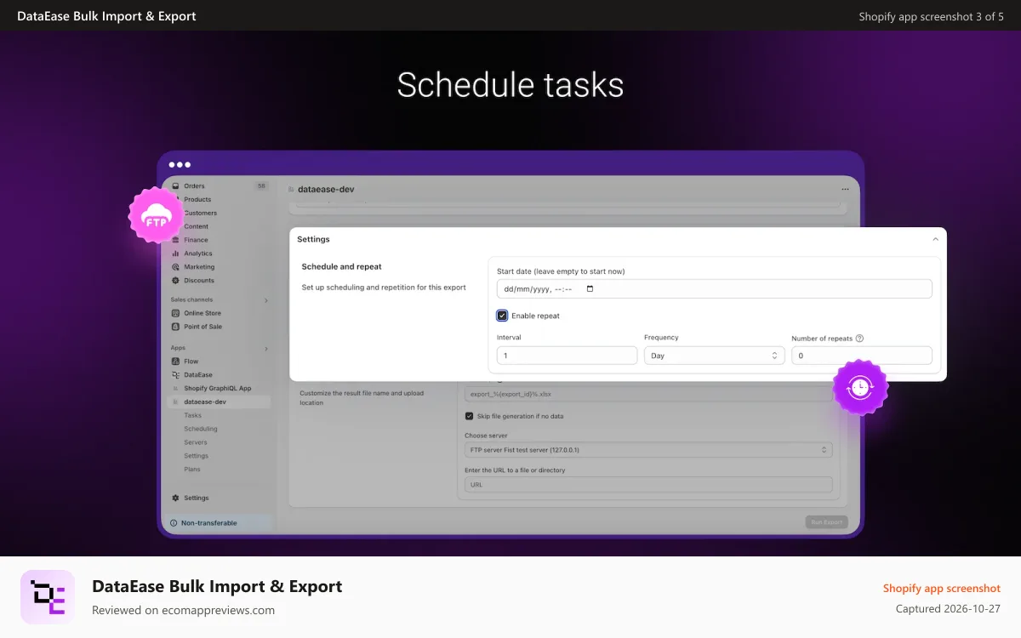
Task: Click the Non-transferable info icon
Action: point(174,523)
